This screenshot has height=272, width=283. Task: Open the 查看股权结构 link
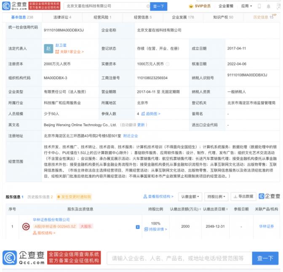pyautogui.click(x=158, y=196)
